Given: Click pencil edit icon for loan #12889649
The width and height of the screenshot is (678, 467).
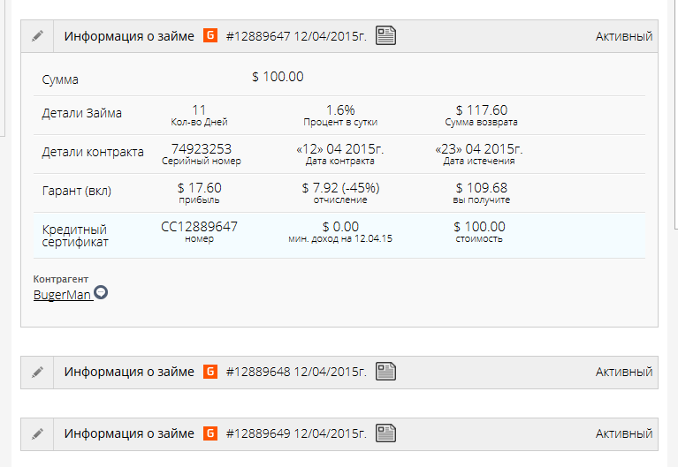Looking at the screenshot, I should click(x=38, y=433).
